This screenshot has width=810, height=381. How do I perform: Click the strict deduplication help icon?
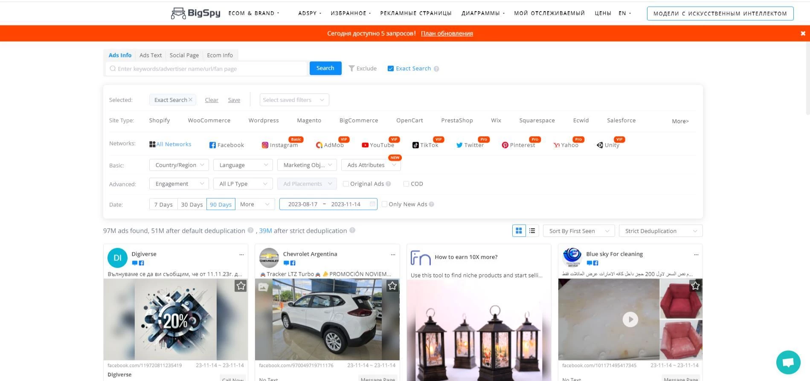(352, 230)
